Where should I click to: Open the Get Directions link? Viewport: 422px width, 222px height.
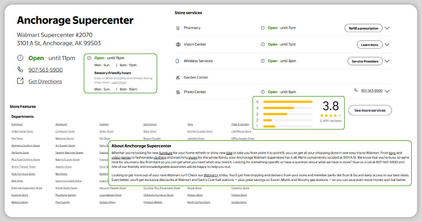click(45, 82)
